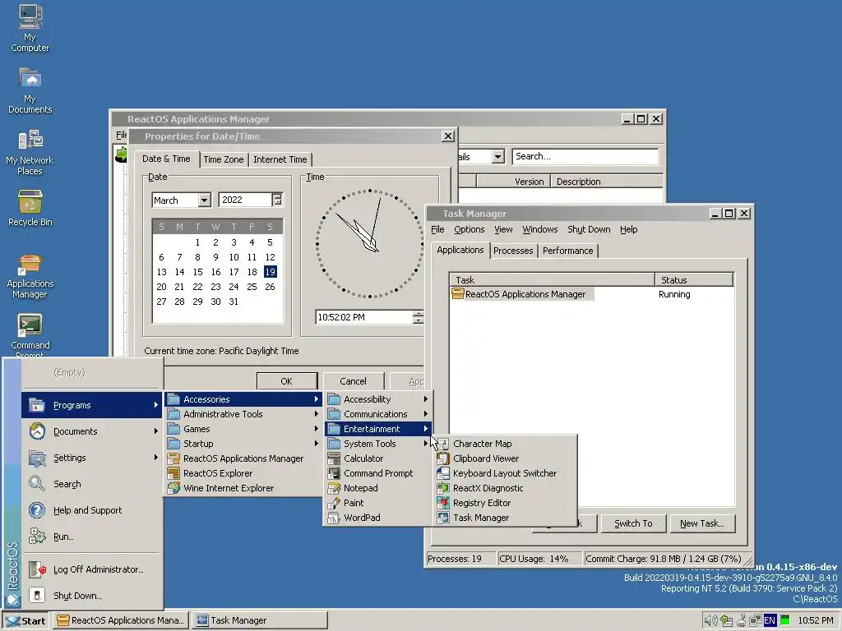Expand the Administrative Tools submenu
The image size is (842, 631).
coord(243,414)
